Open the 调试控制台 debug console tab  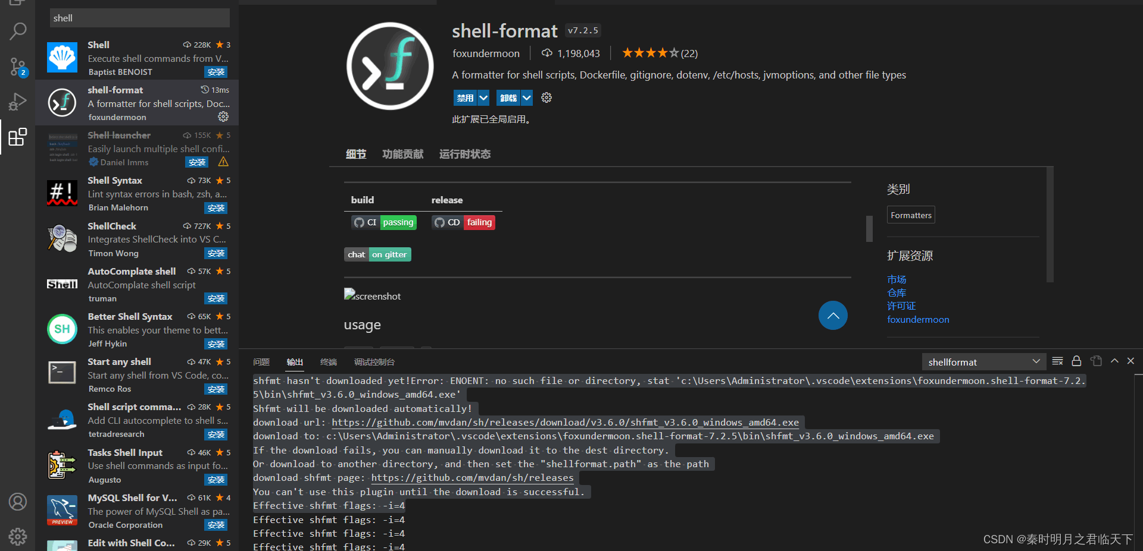point(374,362)
